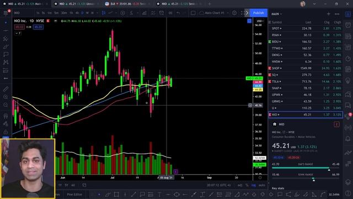Select TSLA row in watchlist
Viewport: 353px width, 199px height.
click(306, 81)
